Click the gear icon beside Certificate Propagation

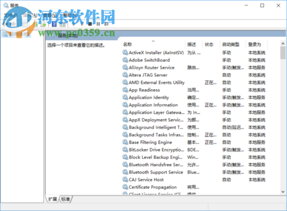click(x=125, y=187)
